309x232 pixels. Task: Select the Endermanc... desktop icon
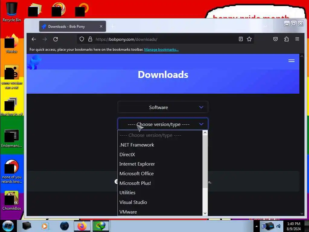(11, 138)
